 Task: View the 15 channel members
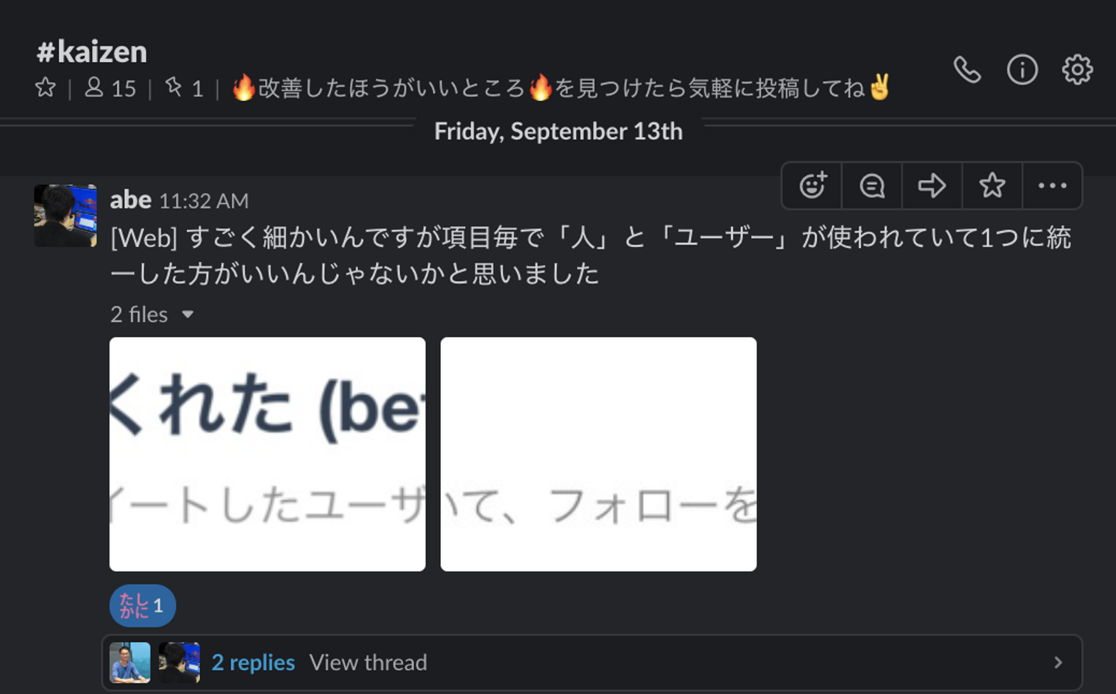[x=111, y=88]
